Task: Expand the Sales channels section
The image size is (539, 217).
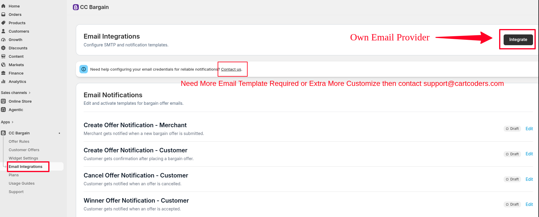Action: [16, 93]
